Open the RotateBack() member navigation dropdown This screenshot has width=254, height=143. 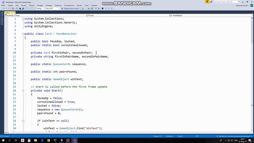(x=211, y=15)
